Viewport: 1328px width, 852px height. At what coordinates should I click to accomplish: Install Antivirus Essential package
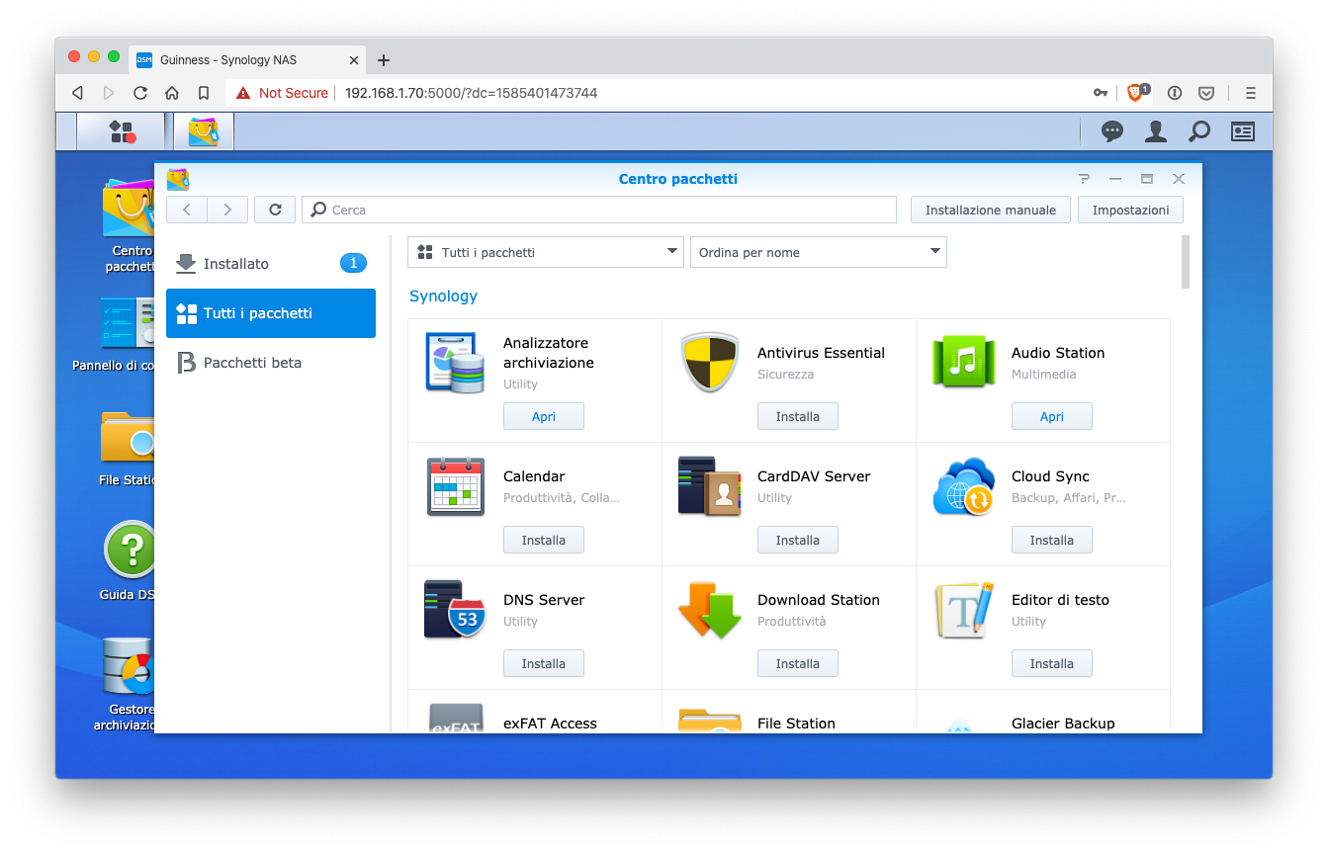point(798,416)
